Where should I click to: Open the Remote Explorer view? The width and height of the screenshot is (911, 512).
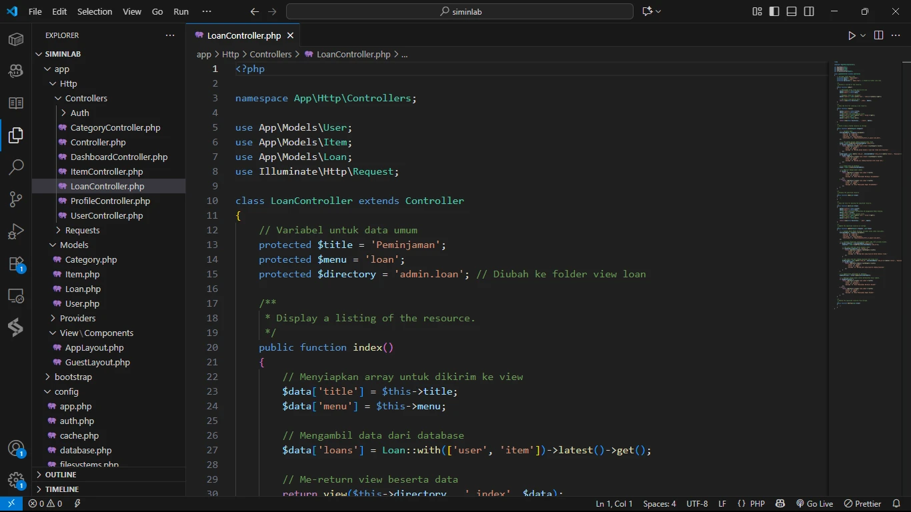pyautogui.click(x=16, y=296)
